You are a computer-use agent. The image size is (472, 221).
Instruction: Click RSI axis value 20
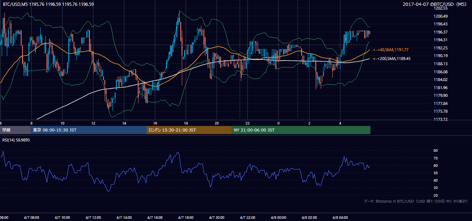(x=435, y=195)
